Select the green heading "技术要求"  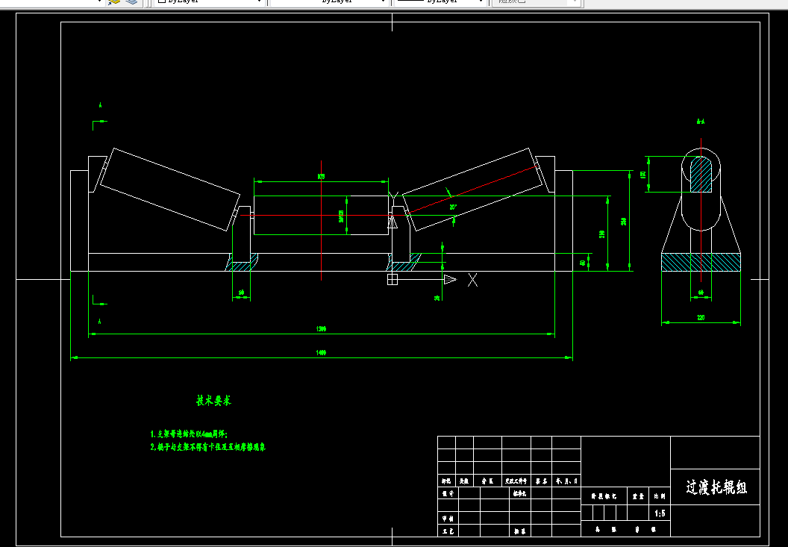click(213, 401)
